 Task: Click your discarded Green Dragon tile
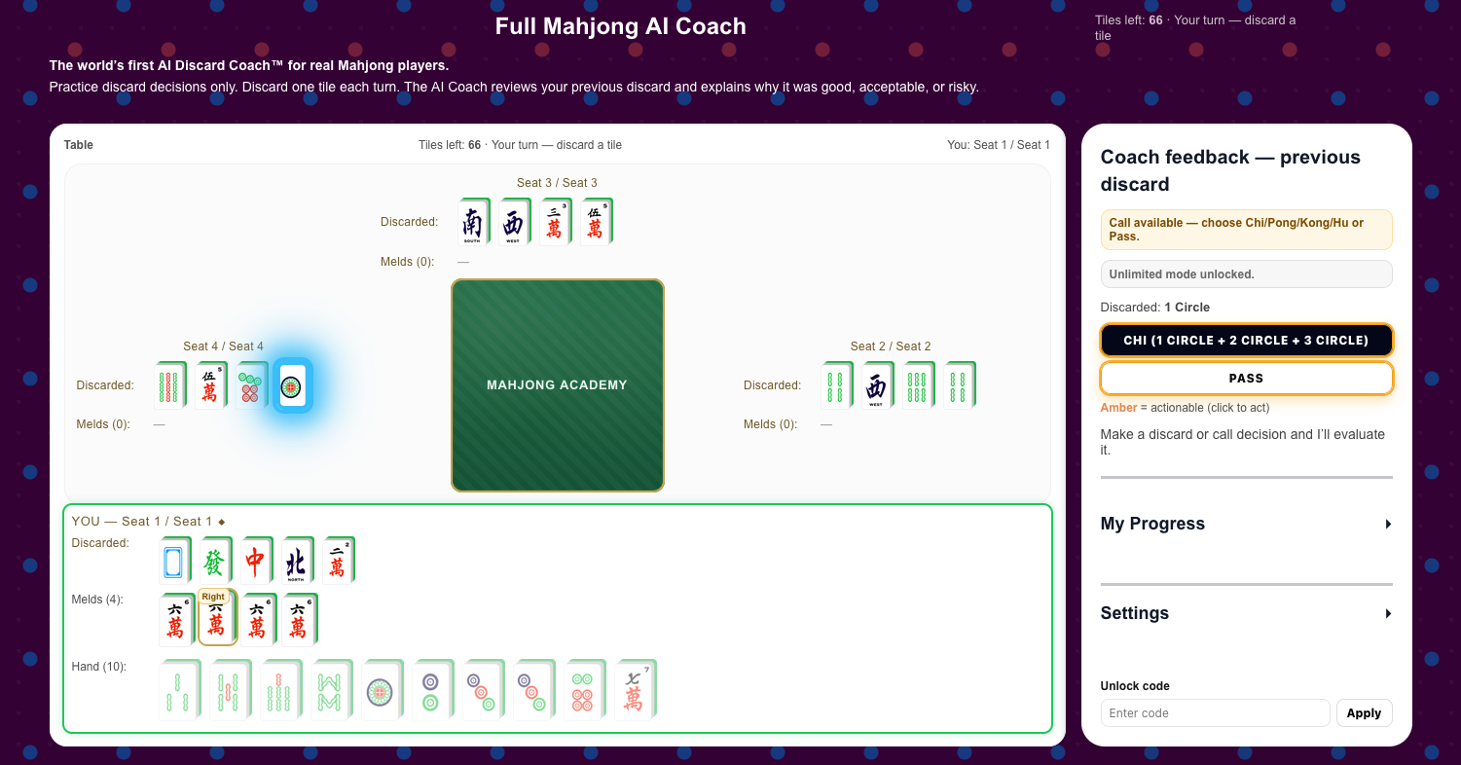point(216,561)
